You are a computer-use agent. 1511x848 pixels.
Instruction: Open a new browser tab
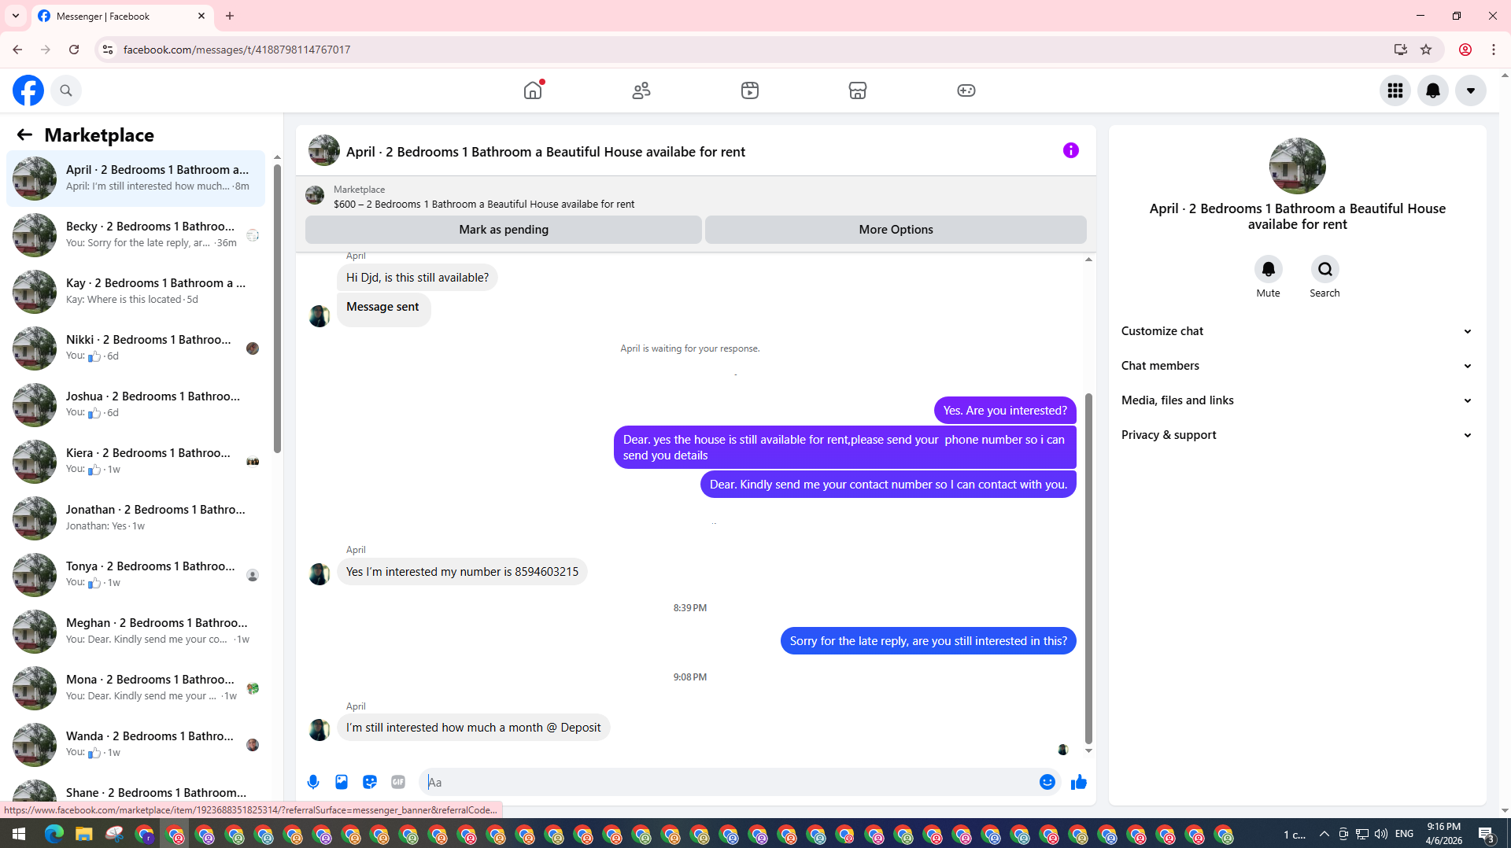tap(230, 16)
